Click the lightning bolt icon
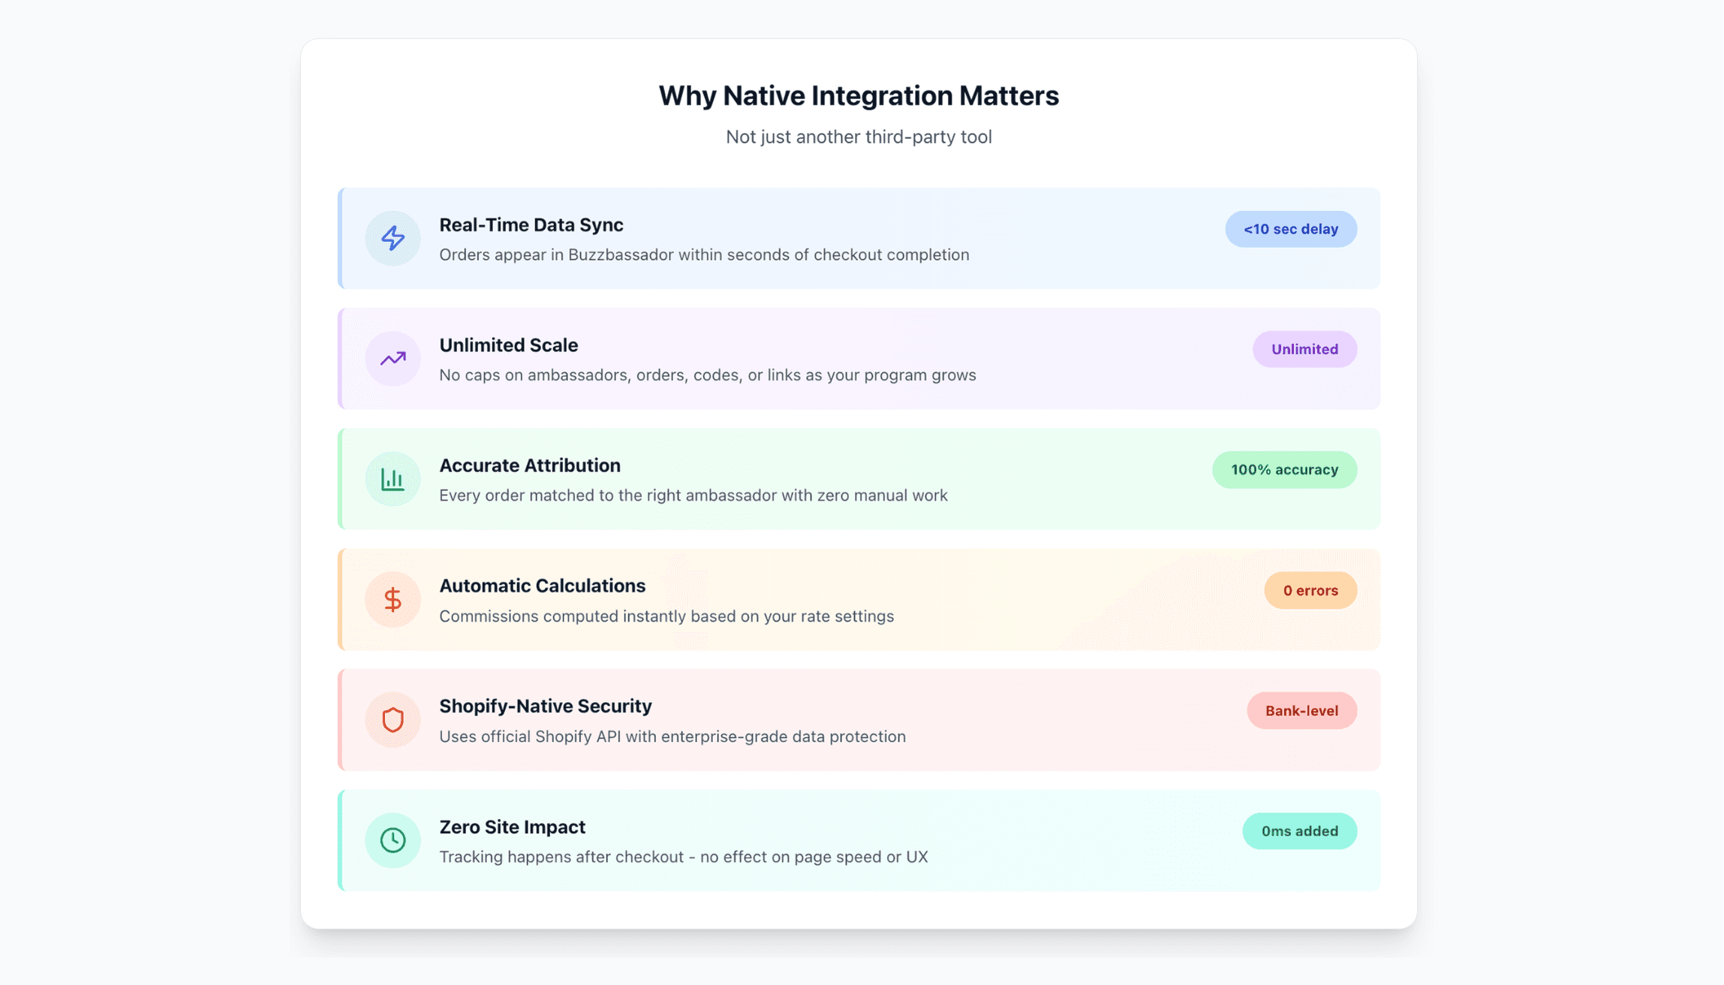This screenshot has height=985, width=1724. 393,238
